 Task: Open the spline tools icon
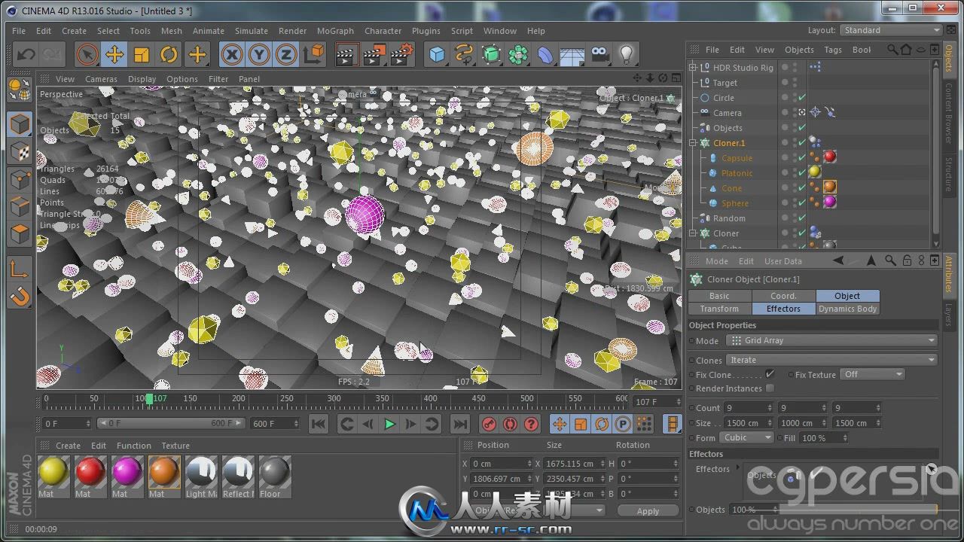[x=464, y=54]
